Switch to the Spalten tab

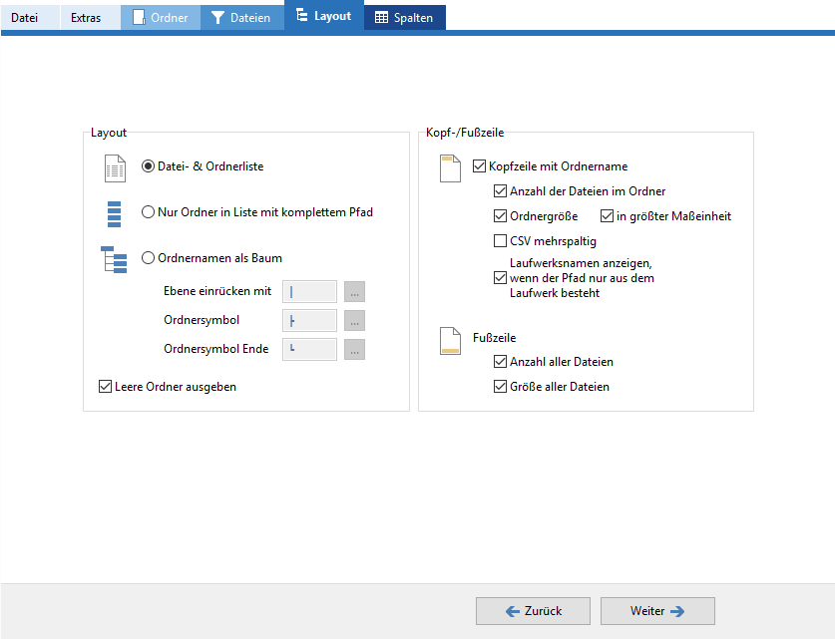pyautogui.click(x=404, y=17)
